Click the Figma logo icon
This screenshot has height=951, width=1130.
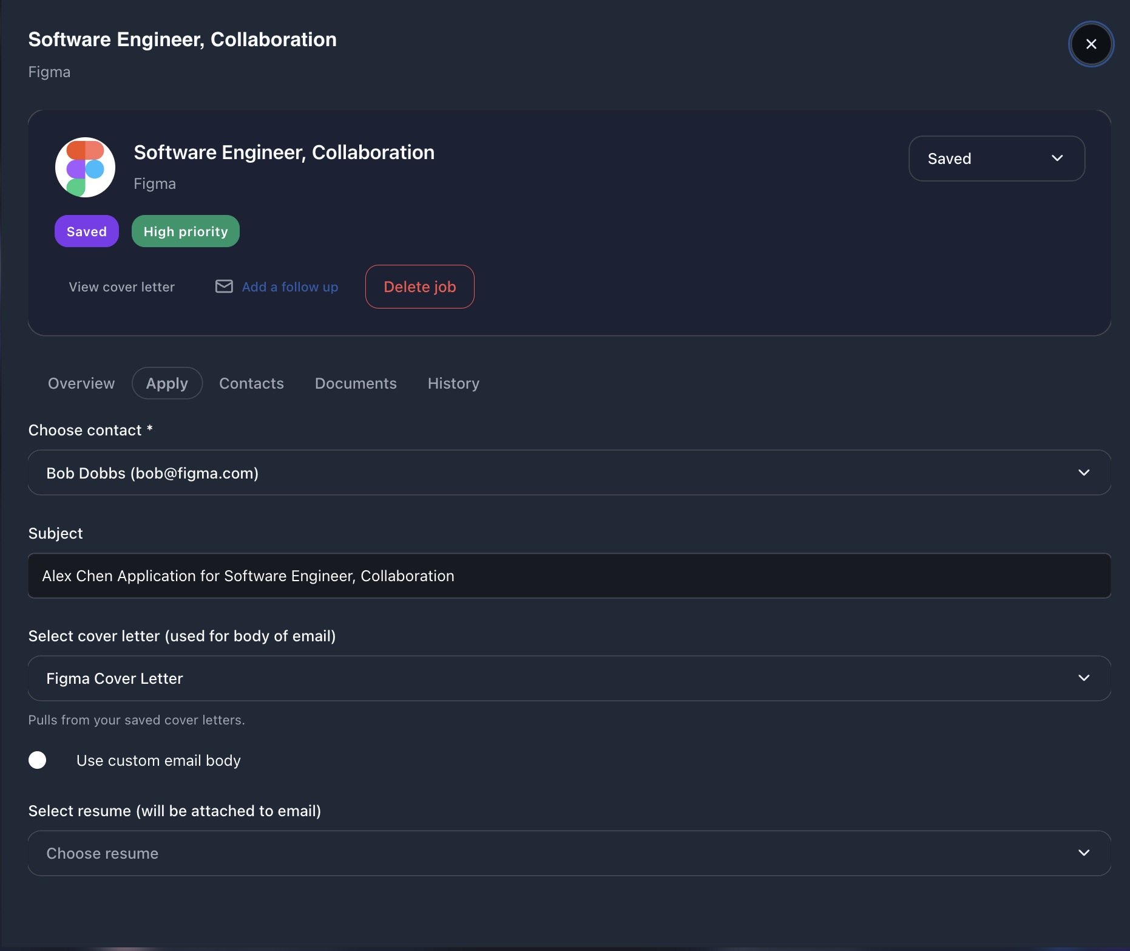click(x=85, y=167)
